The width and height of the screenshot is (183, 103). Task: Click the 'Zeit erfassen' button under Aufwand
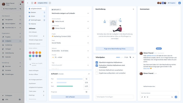click(x=70, y=97)
